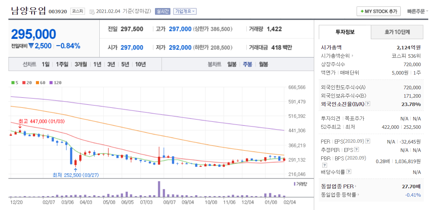
Task: Click the 동일업종 PER value 27.70배
Action: 411,187
